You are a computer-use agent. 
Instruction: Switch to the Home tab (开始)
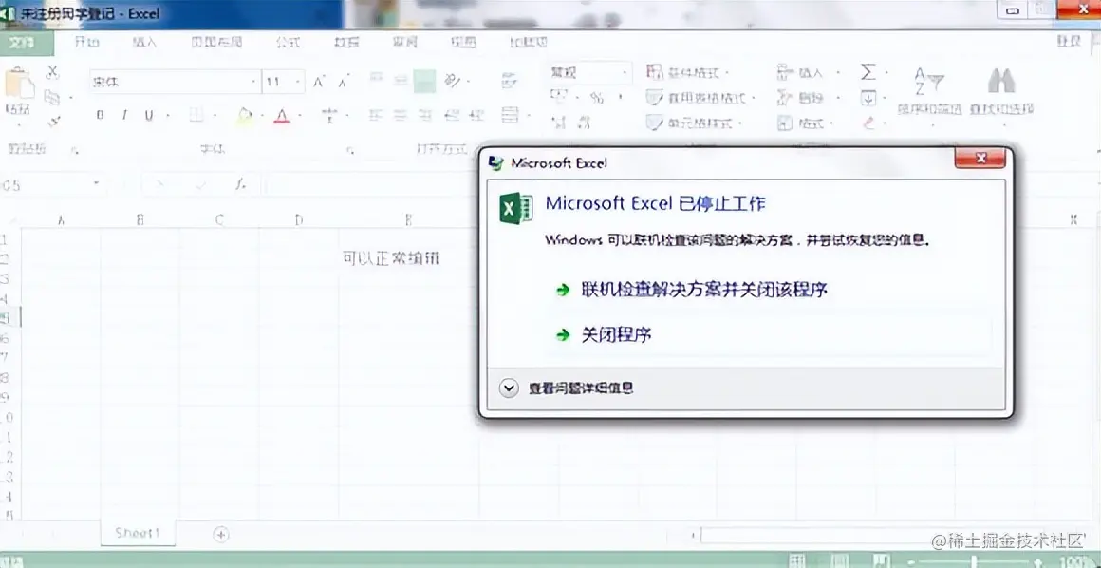click(x=87, y=42)
